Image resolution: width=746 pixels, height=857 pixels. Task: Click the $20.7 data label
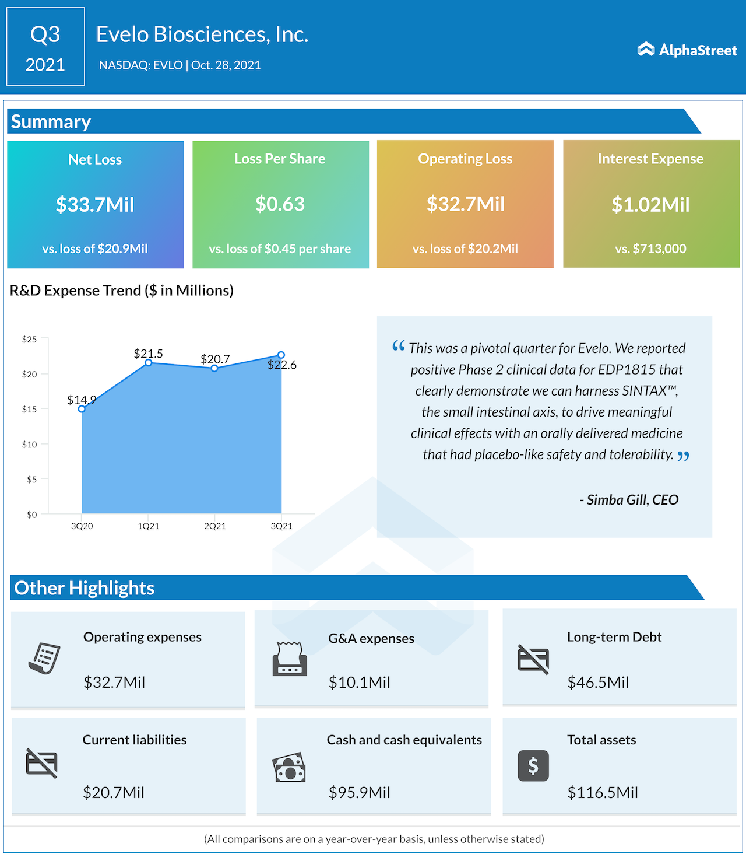coord(215,359)
